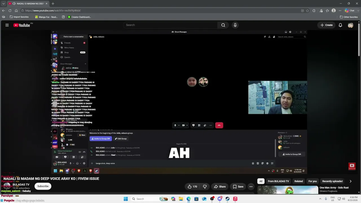Open Outlook from the taskbar
361x203 pixels.
click(204, 199)
